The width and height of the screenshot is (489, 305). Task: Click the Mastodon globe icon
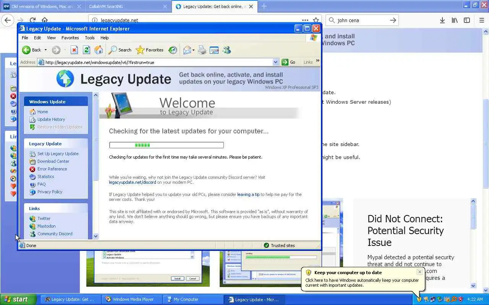(32, 226)
